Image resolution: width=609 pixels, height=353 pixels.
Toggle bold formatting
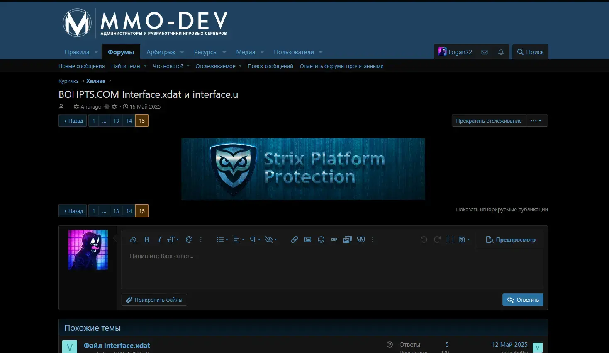pyautogui.click(x=146, y=239)
